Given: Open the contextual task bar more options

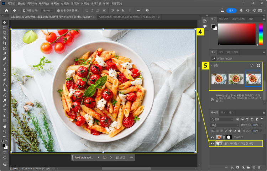Looking at the screenshot, I should tap(132, 157).
